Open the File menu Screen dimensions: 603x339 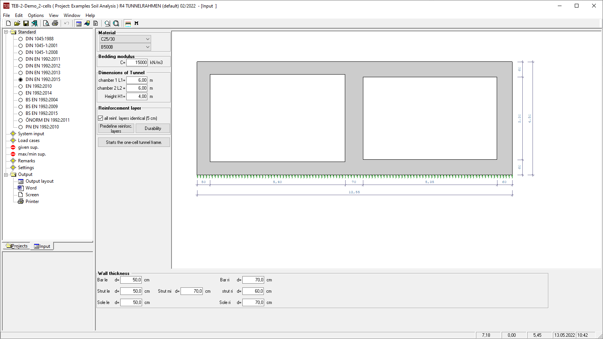[x=6, y=15]
